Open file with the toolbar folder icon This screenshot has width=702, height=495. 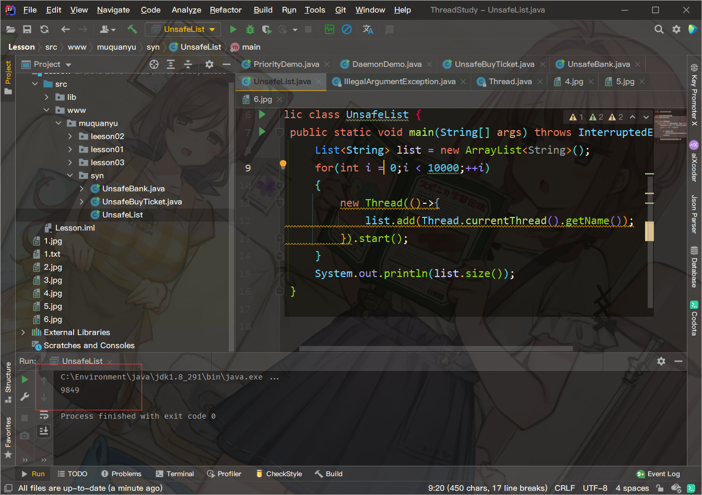[10, 30]
